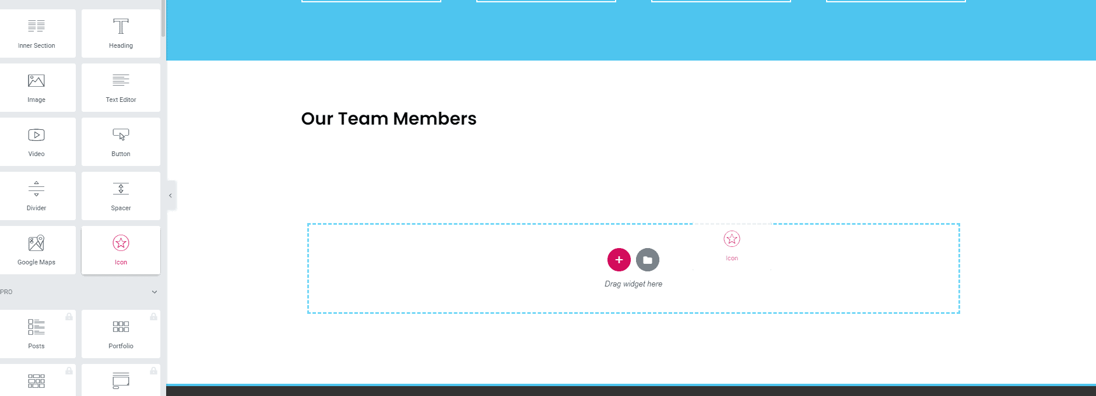Select the Heading widget
This screenshot has height=396, width=1096.
click(x=121, y=33)
